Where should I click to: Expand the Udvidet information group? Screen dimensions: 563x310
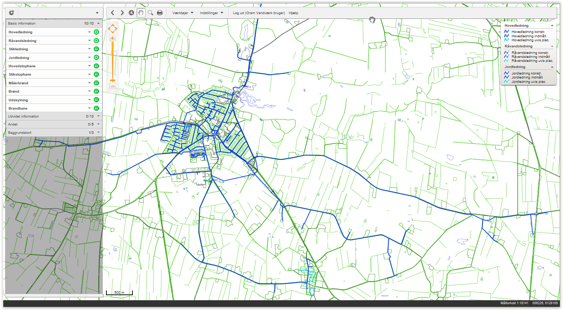pyautogui.click(x=98, y=116)
